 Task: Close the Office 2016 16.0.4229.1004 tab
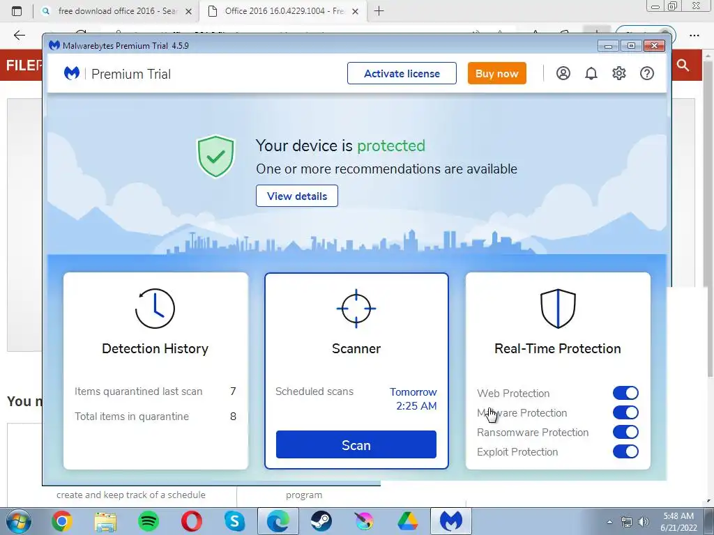356,11
